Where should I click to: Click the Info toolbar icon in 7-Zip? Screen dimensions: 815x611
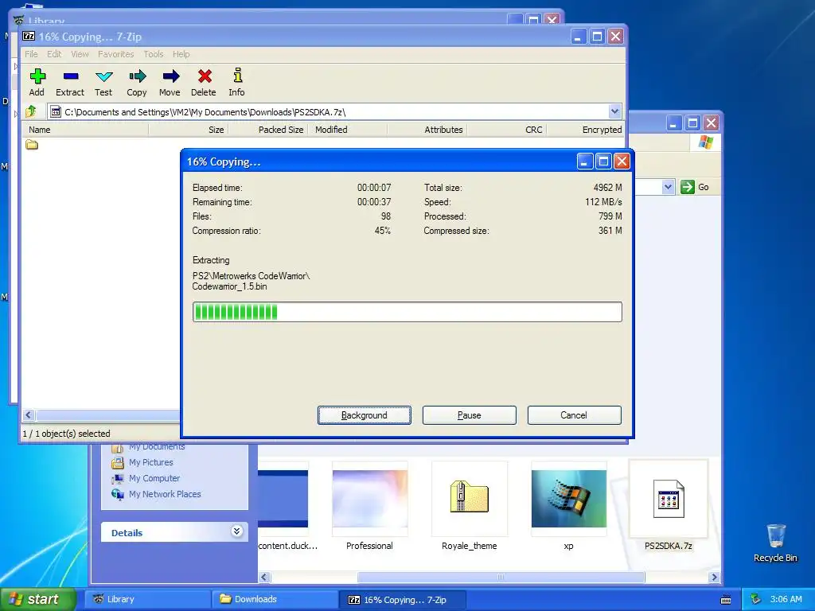(x=237, y=82)
